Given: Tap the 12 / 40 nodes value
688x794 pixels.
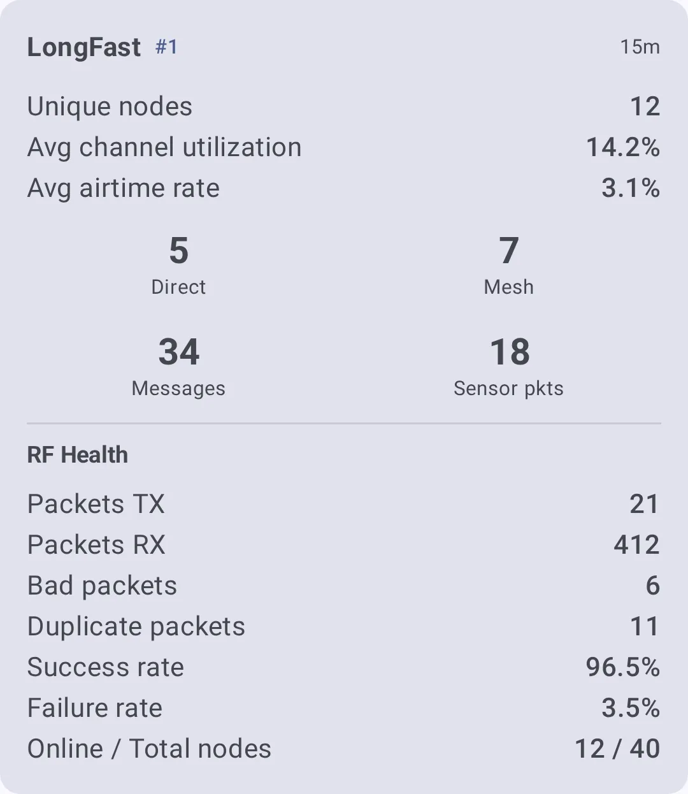Looking at the screenshot, I should (x=617, y=749).
